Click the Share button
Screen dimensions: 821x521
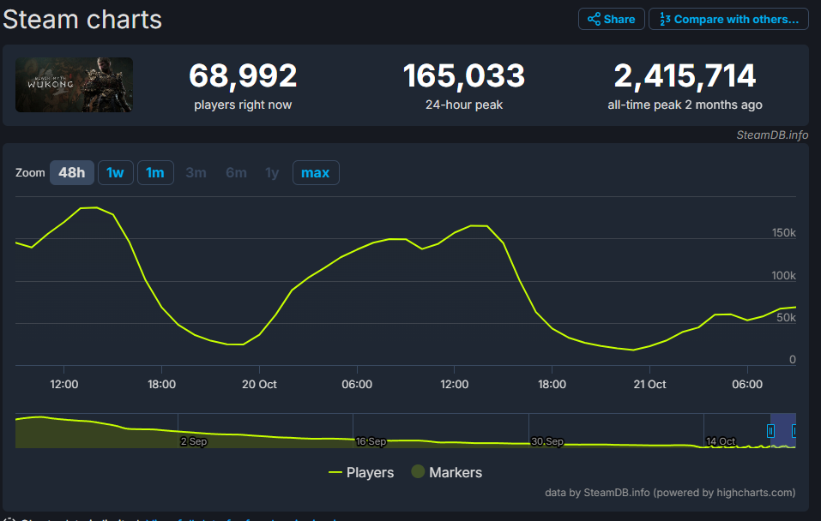[611, 20]
